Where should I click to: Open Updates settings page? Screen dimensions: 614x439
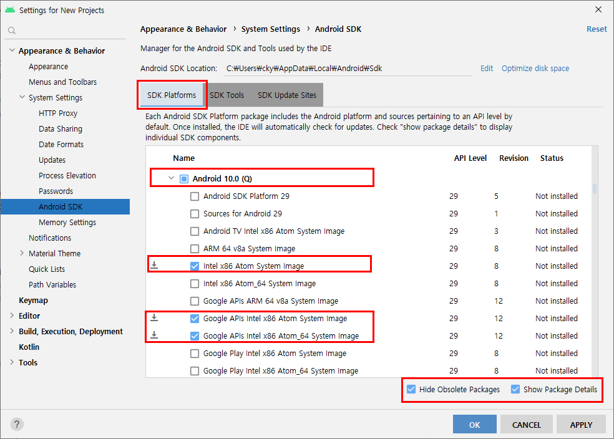[x=52, y=160]
